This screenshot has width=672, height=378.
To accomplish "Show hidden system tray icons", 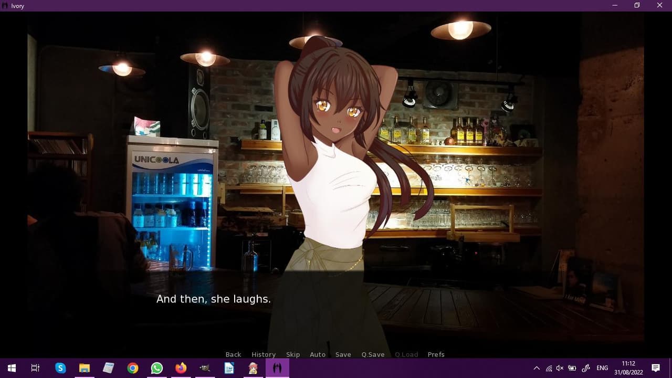I will (x=537, y=368).
